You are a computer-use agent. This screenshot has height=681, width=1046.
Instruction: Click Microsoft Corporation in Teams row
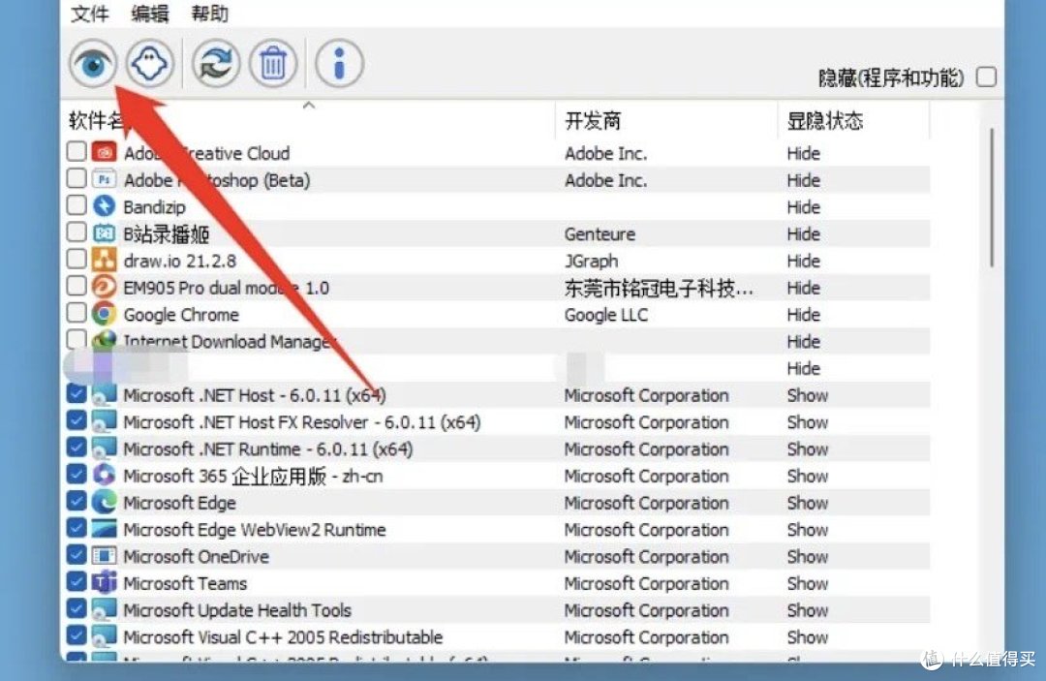coord(646,583)
